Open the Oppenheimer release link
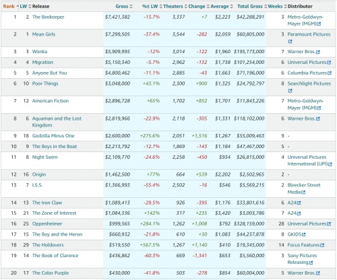This screenshot has height=280, width=337. [x=47, y=223]
